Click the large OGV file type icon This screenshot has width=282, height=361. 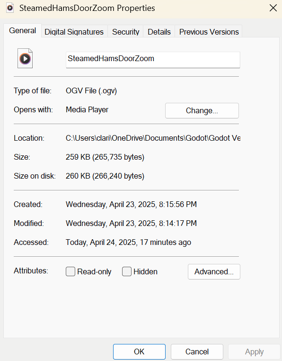(x=25, y=58)
